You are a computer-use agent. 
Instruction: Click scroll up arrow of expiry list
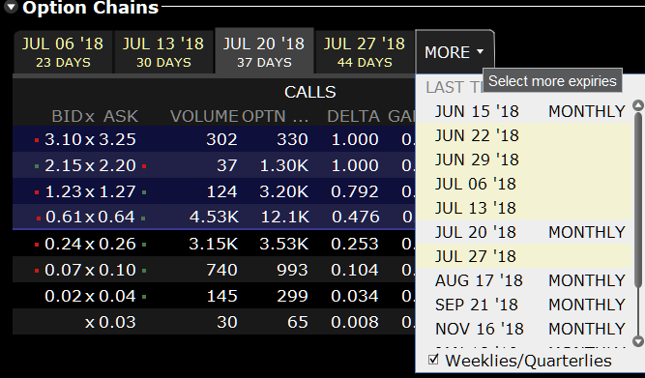click(x=638, y=105)
